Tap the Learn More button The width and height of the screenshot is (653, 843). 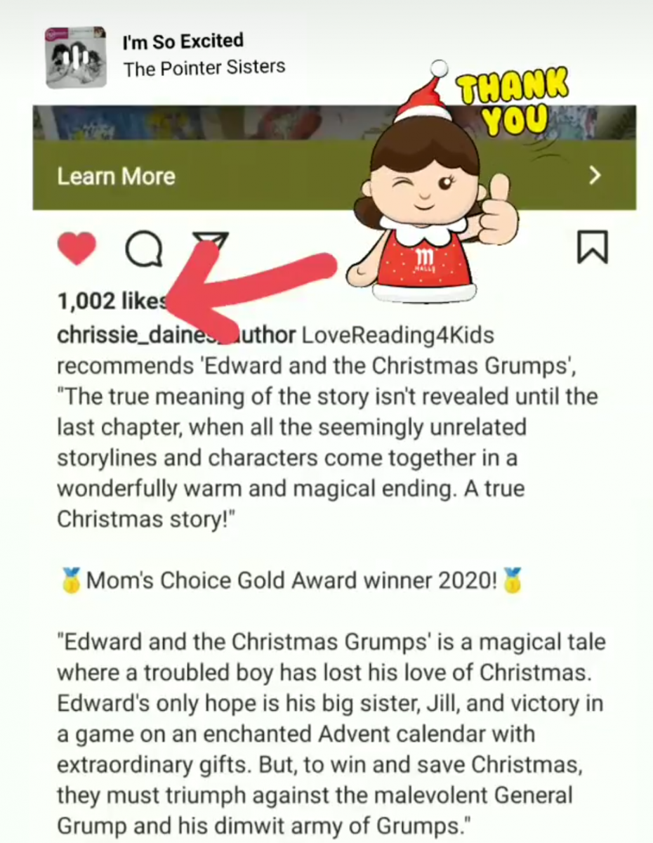point(334,176)
